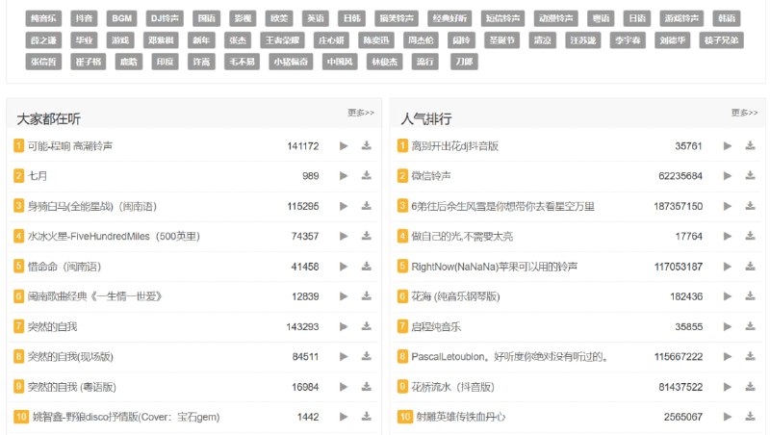Play 花桥流水 (抖音版)

pos(728,387)
